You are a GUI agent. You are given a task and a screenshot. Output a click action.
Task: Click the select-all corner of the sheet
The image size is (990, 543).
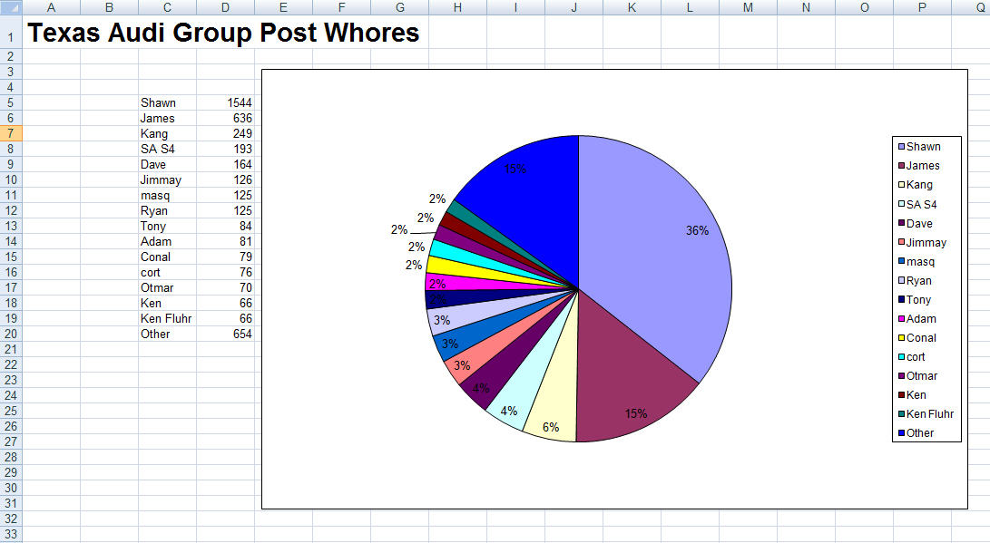(11, 7)
